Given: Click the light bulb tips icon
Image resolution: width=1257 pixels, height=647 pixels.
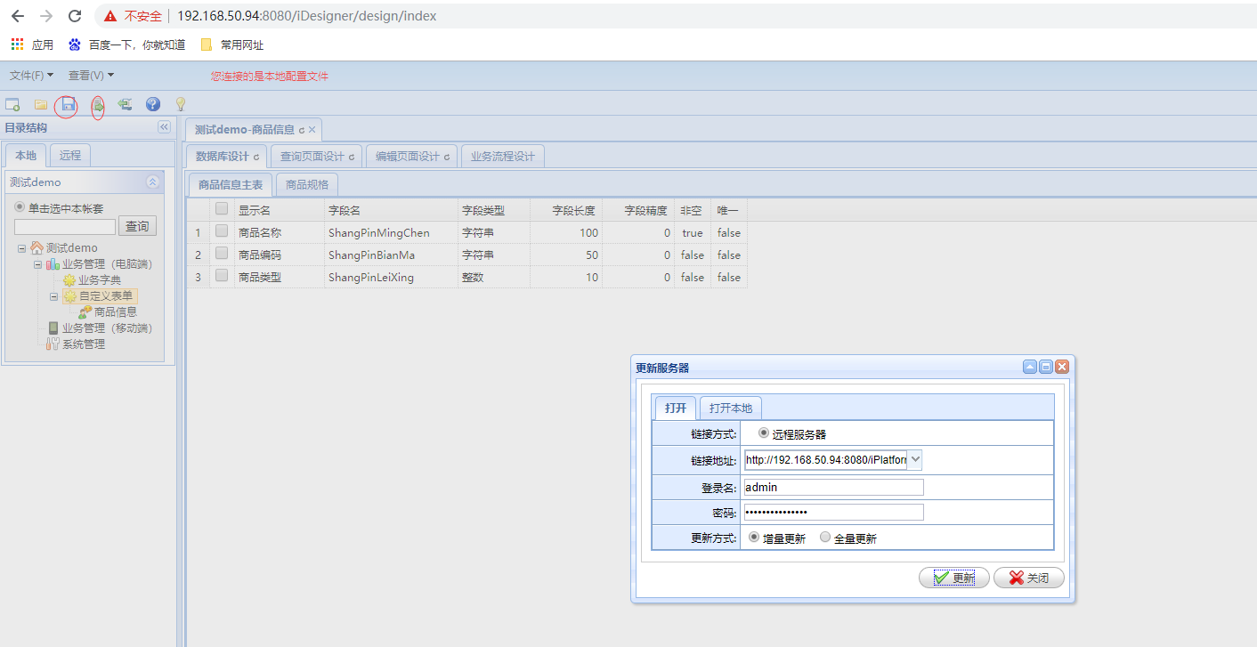Looking at the screenshot, I should (x=180, y=105).
